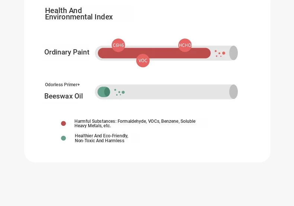Viewport: 294px width, 206px height.
Task: Click the C6H6 red bubble
Action: (118, 45)
